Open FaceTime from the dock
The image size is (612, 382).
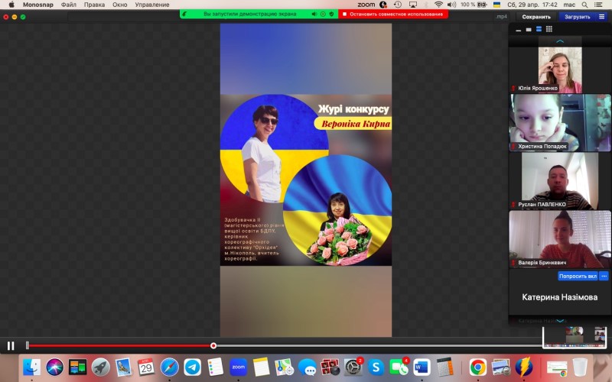click(x=399, y=367)
